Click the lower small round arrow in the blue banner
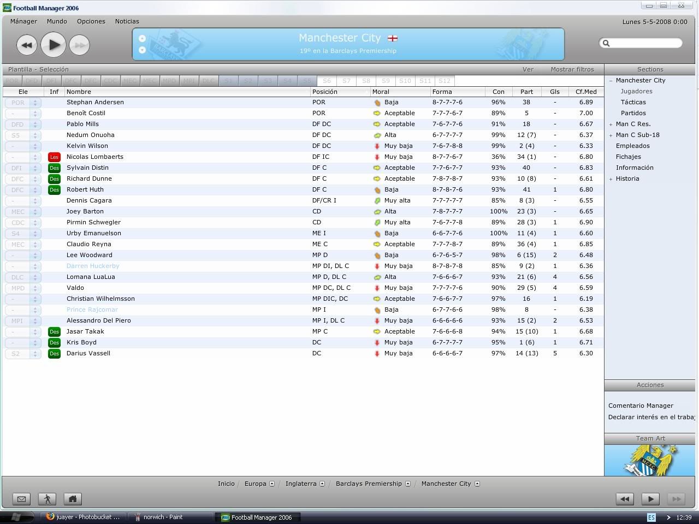Viewport: 699px width, 524px height. tap(142, 50)
